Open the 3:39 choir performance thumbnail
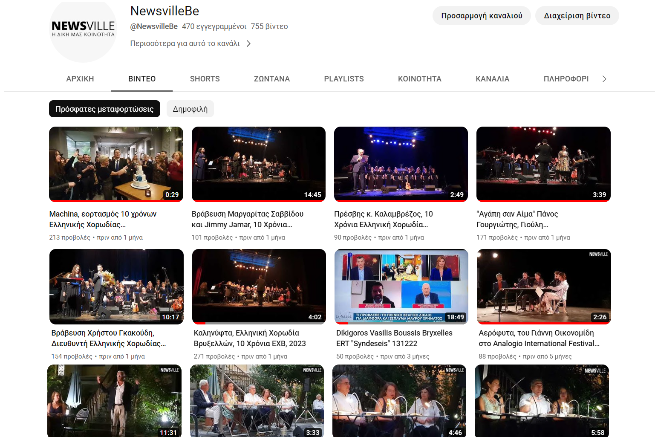 tap(543, 164)
